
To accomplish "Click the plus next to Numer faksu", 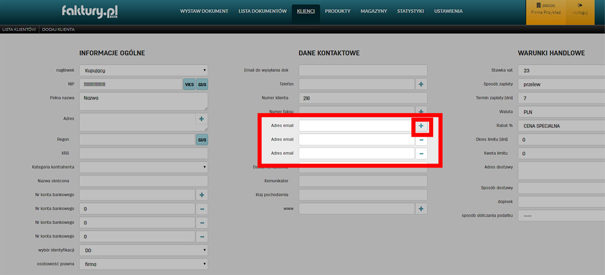I will [x=421, y=109].
